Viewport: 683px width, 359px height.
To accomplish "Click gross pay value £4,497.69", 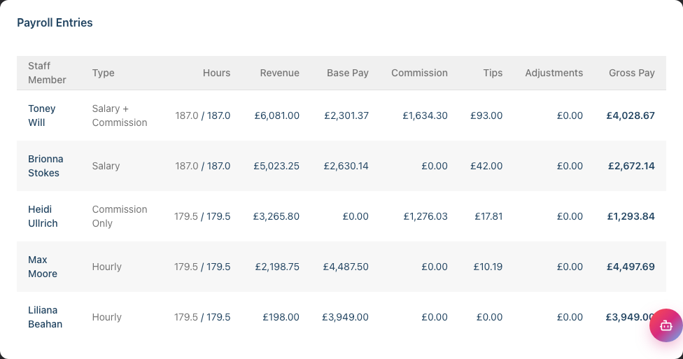I will pyautogui.click(x=631, y=267).
